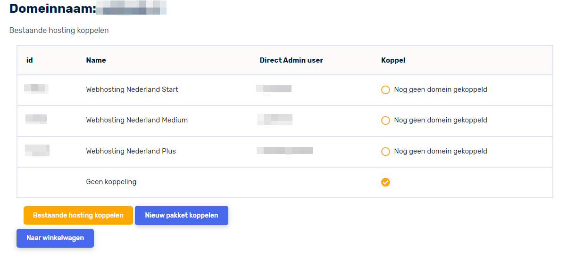Click the Nieuw pakket koppelen button
The image size is (567, 259).
click(x=182, y=215)
